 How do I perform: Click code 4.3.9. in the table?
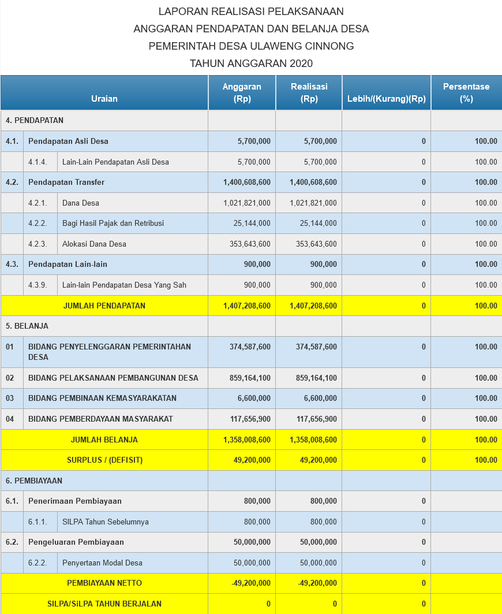38,285
